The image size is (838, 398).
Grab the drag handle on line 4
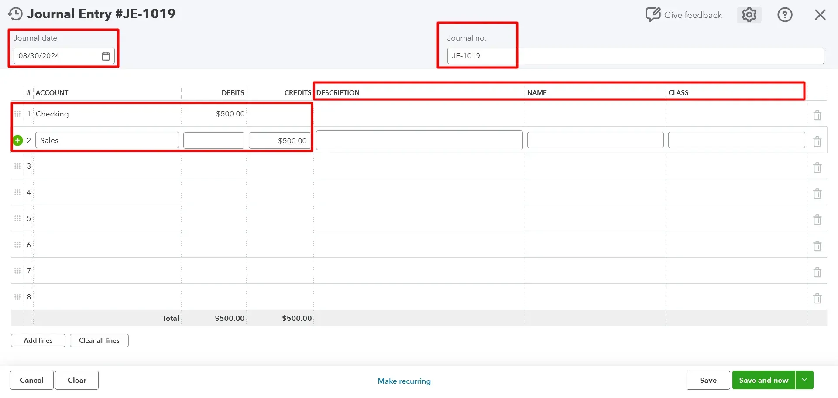click(x=17, y=192)
